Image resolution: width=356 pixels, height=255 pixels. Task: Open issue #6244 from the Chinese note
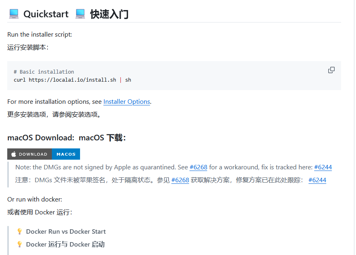(x=317, y=180)
